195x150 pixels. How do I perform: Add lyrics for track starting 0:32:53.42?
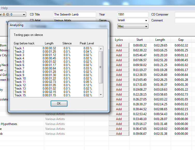pos(119,114)
